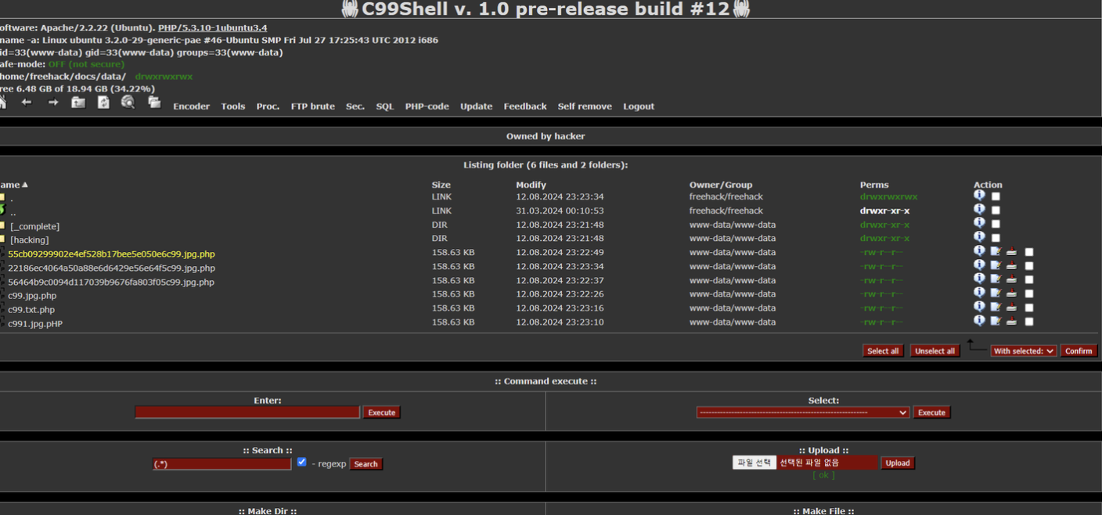Image resolution: width=1102 pixels, height=515 pixels.
Task: Tick checkbox for the [hacking] folder
Action: [x=996, y=238]
